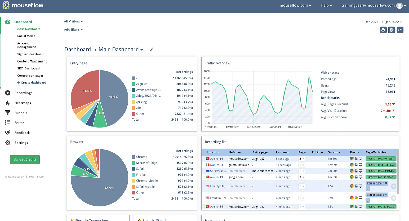Sort recording list by Friction column
409x221 pixels.
[317, 152]
